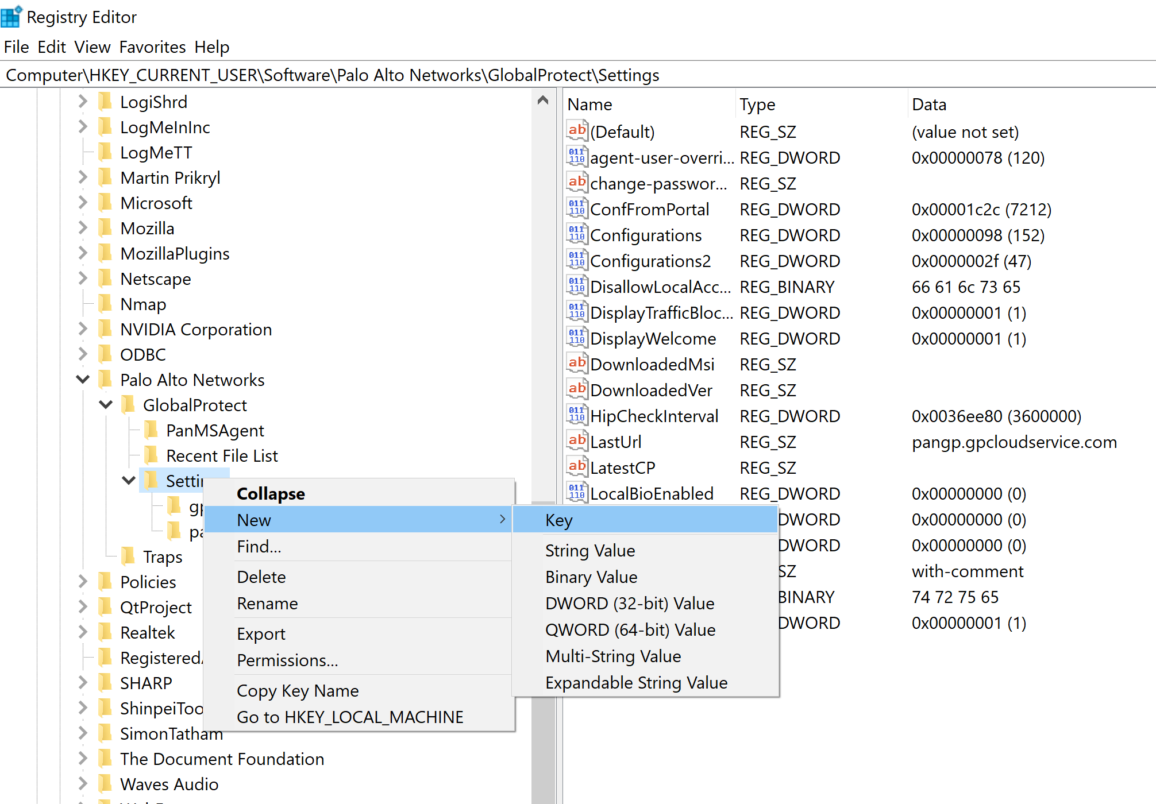
Task: Choose DWORD (32-bit) Value from submenu
Action: [630, 603]
